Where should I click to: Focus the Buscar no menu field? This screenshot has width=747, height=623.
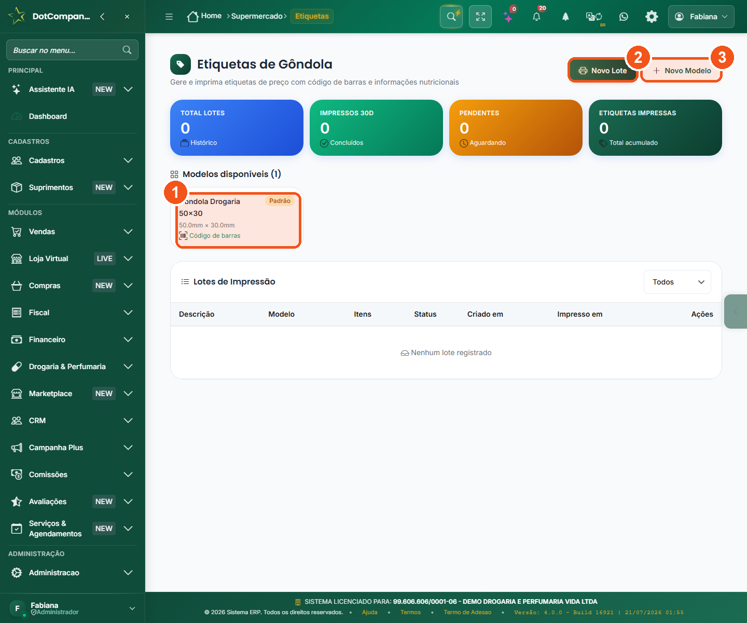click(x=72, y=50)
